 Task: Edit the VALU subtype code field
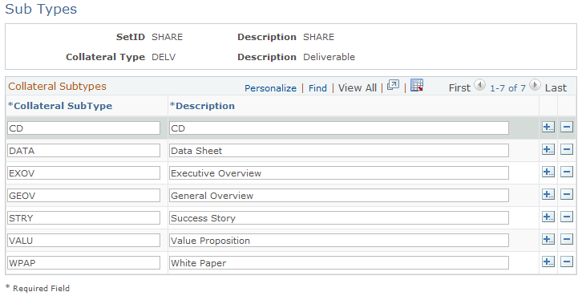pyautogui.click(x=83, y=241)
